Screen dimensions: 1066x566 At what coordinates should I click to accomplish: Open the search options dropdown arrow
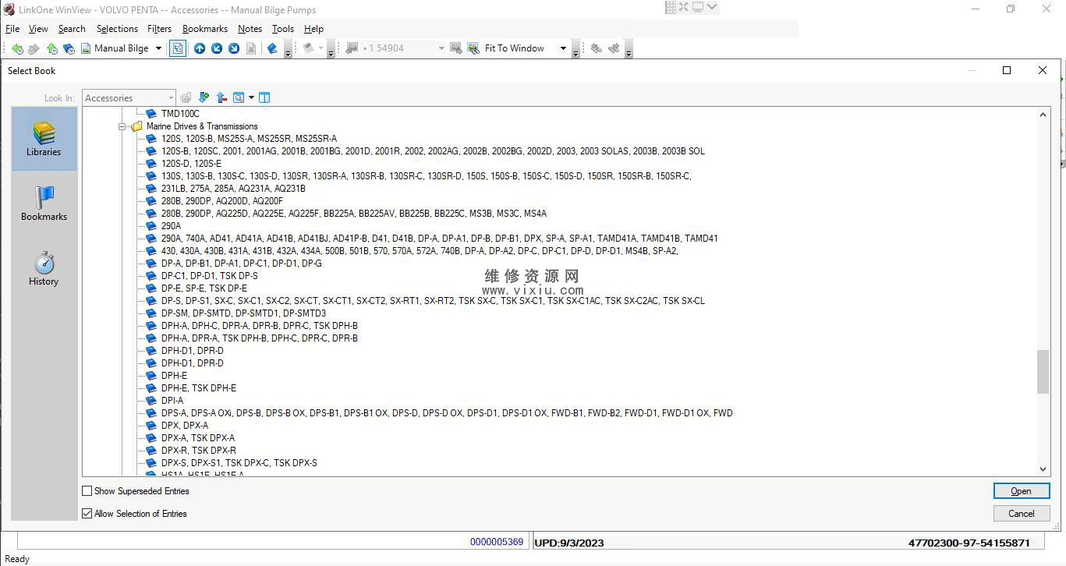pyautogui.click(x=251, y=97)
